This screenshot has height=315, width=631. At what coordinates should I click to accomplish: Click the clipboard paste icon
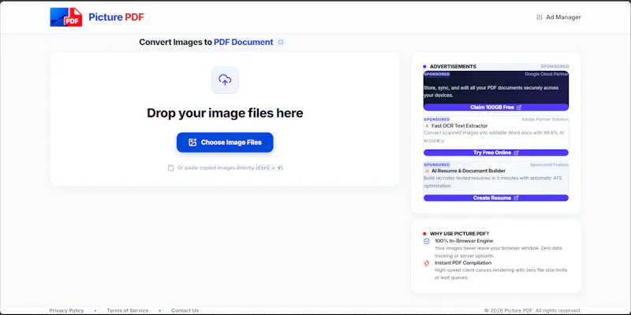point(170,168)
